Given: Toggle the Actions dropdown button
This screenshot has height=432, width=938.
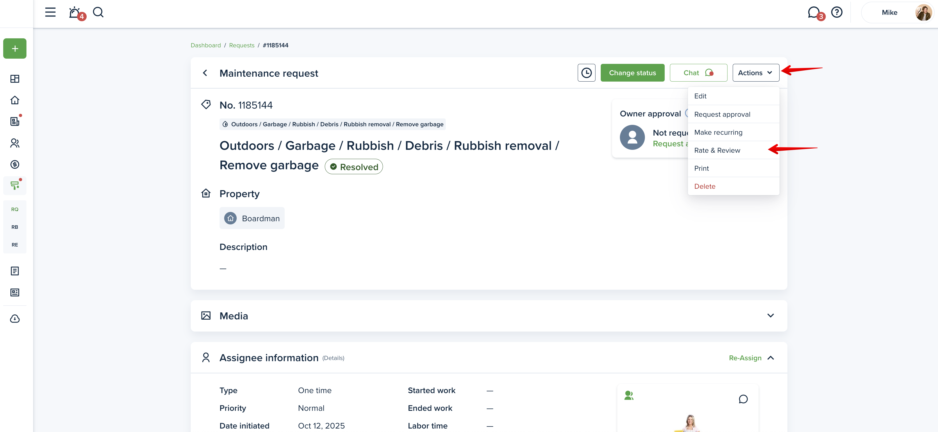Looking at the screenshot, I should pyautogui.click(x=756, y=73).
